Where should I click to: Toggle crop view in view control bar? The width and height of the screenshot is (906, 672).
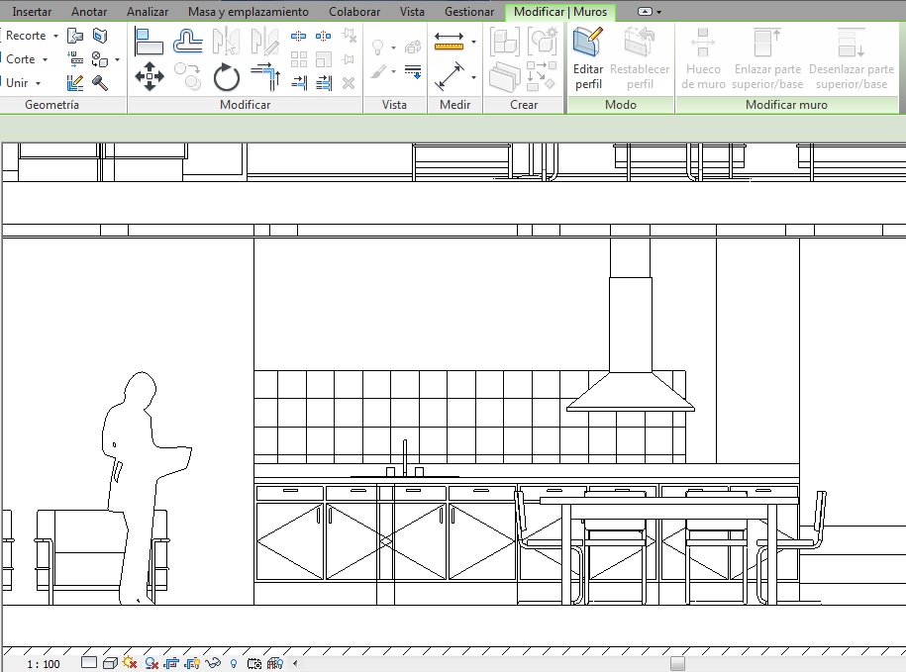point(170,663)
